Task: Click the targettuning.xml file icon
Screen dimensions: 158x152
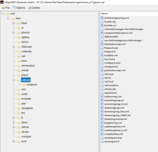Action: 102,123
